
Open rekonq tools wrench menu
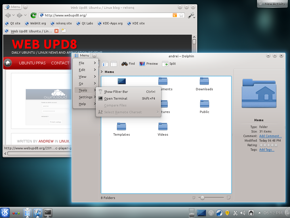(x=192, y=15)
